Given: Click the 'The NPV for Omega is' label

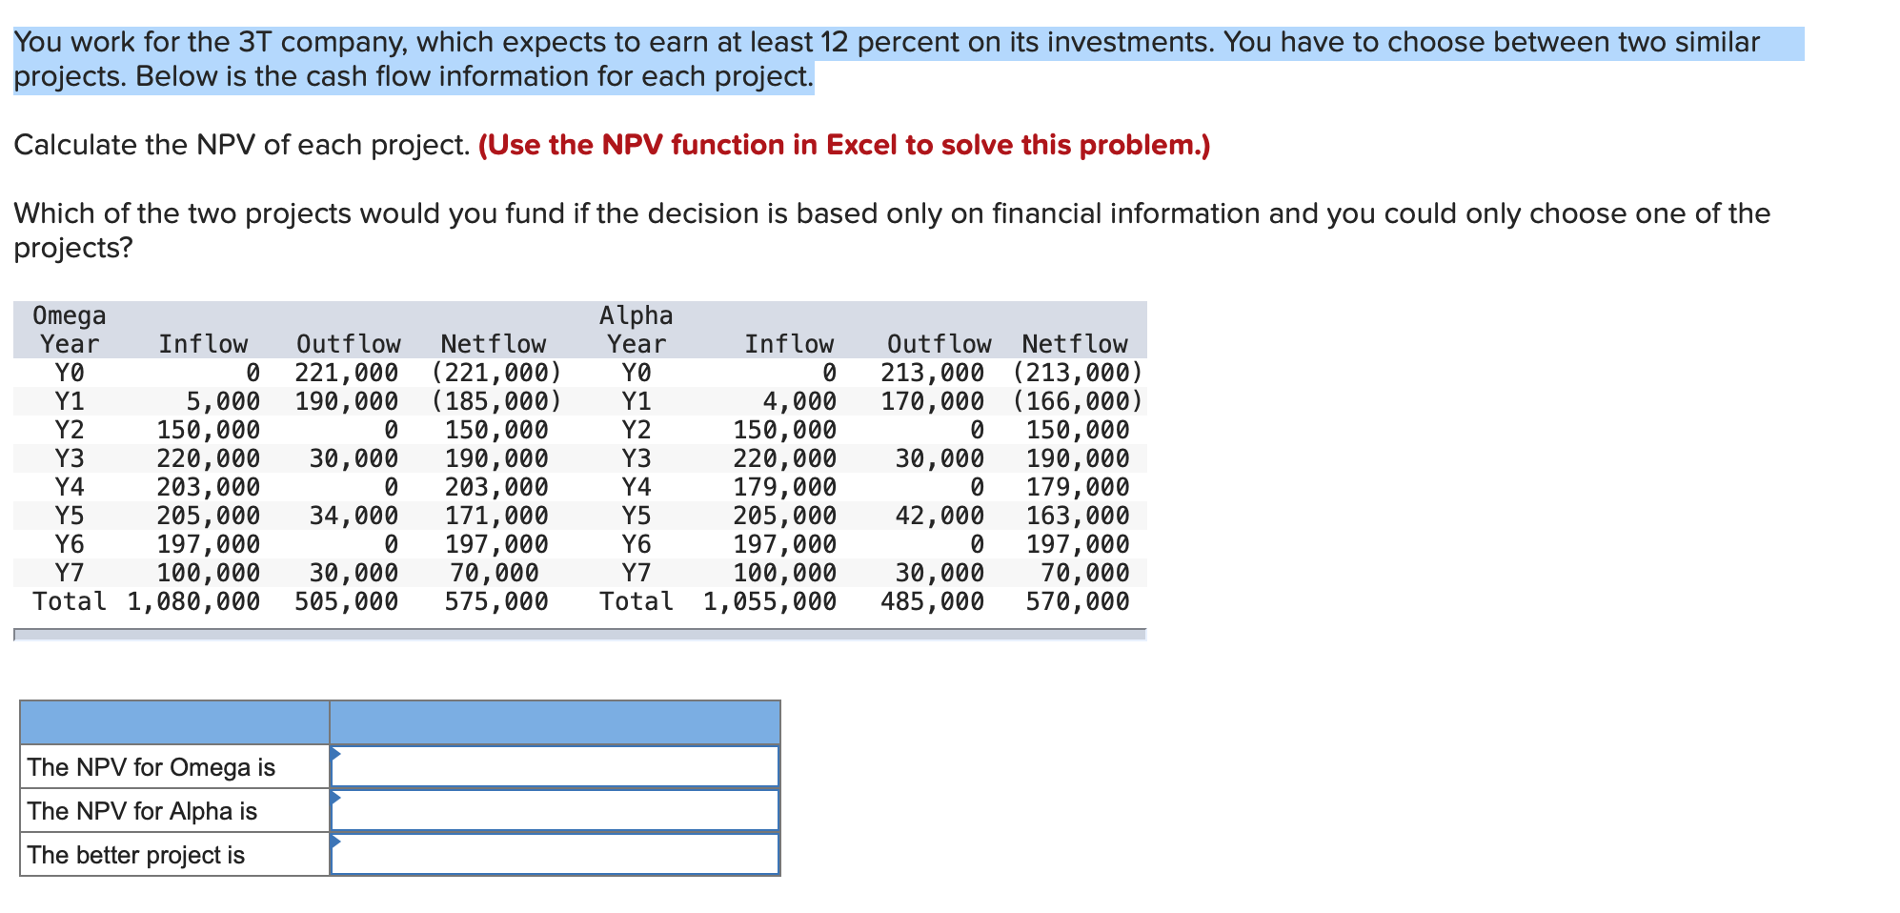Looking at the screenshot, I should click(152, 767).
